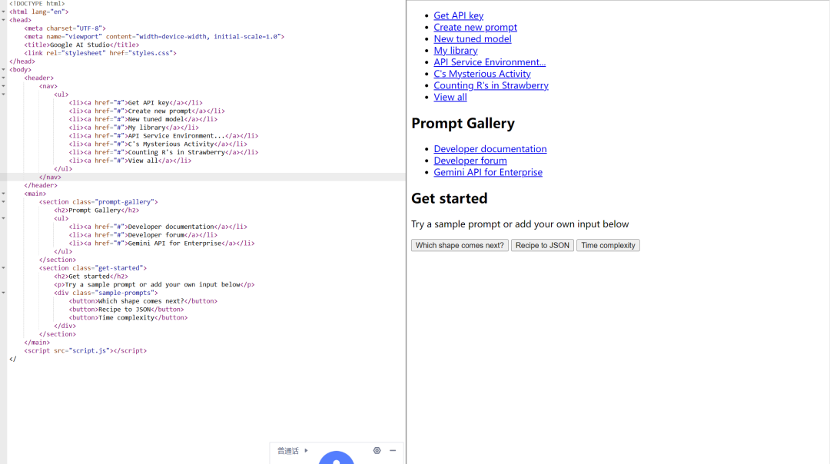Click the button Which shape comes next? code line

point(143,301)
